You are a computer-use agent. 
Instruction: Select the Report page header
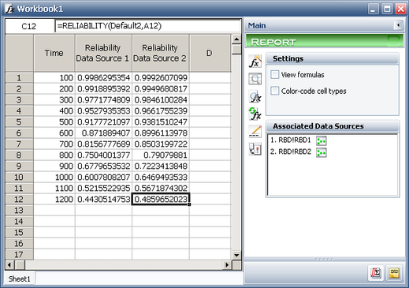click(325, 41)
